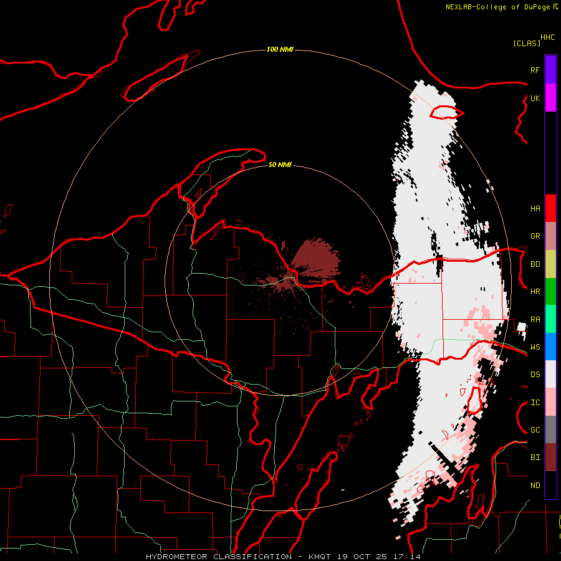Click the small white echo patch outside 100 NMI ring
Screen dimensions: 561x561
pos(522,327)
